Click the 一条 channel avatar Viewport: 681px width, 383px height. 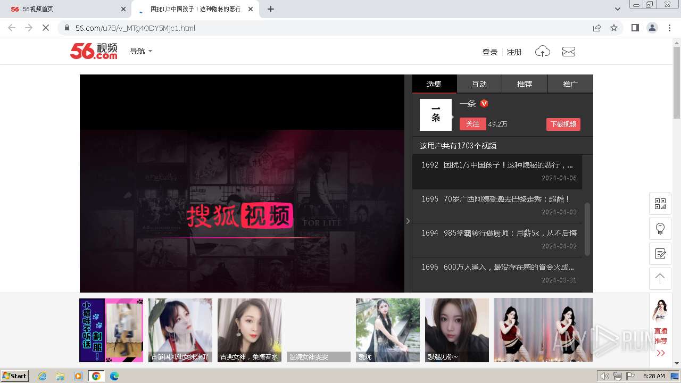(436, 115)
